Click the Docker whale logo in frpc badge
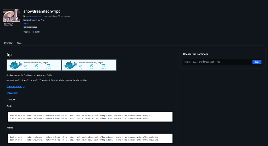268x146 pixels. [70, 65]
